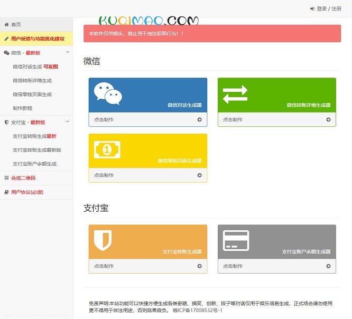
Task: Open 首页 in the sidebar
Action: [x=36, y=24]
